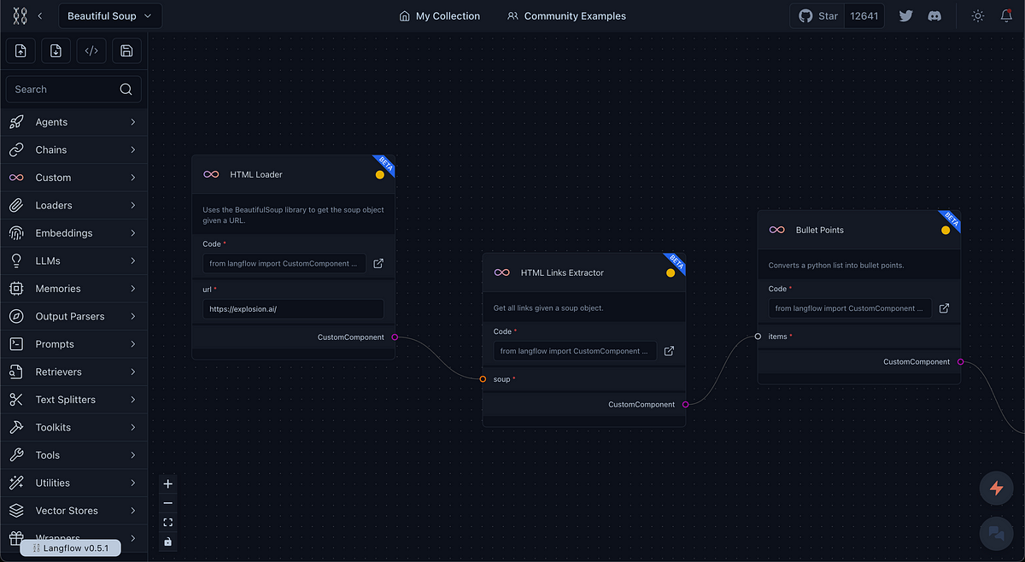This screenshot has height=562, width=1025.
Task: Expand the Agents category
Action: coord(73,122)
